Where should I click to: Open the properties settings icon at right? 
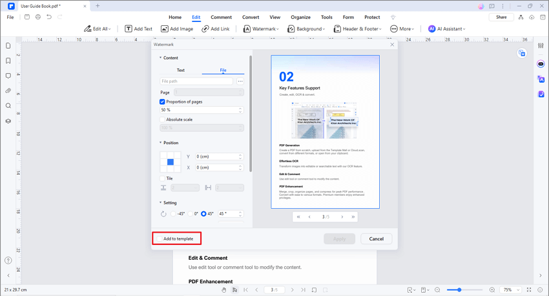(x=541, y=45)
